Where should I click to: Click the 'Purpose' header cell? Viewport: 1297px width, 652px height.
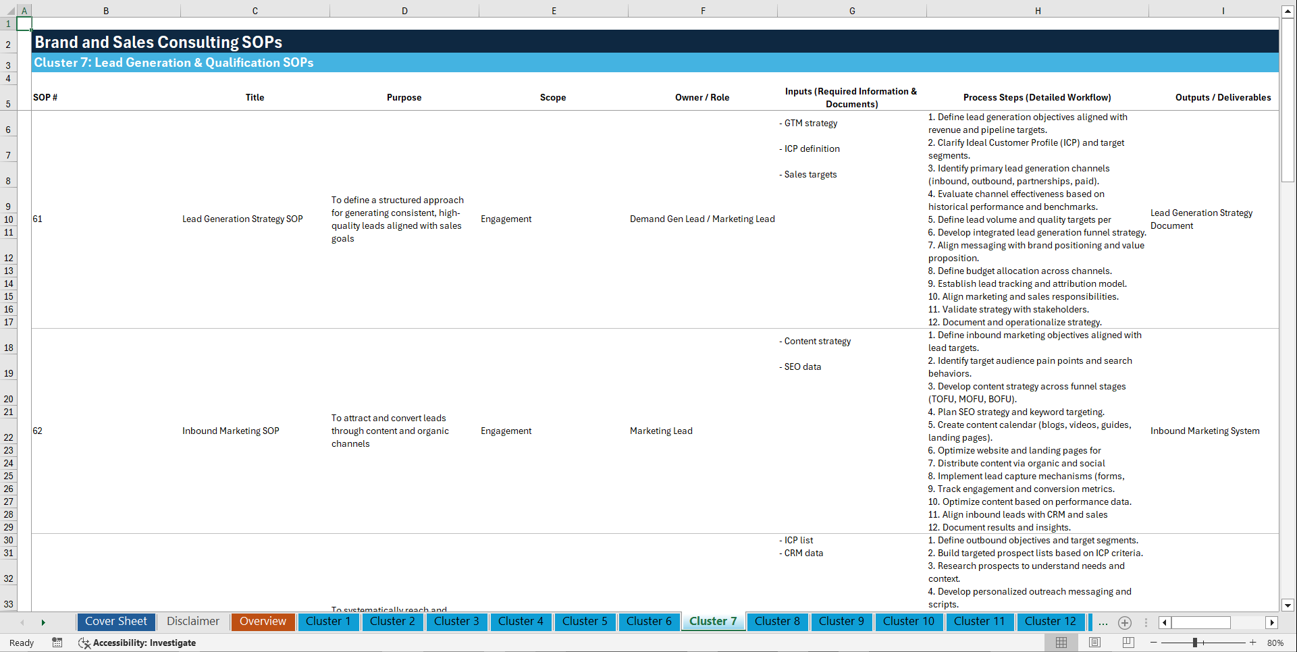click(x=404, y=97)
